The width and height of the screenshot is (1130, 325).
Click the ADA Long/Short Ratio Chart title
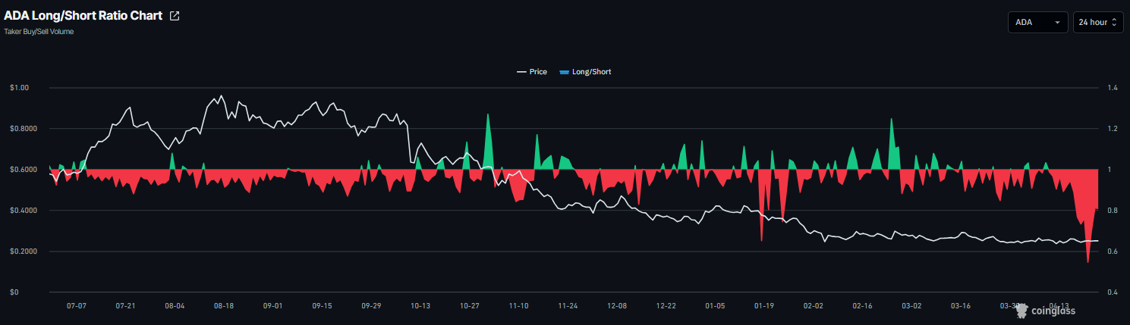pos(83,16)
